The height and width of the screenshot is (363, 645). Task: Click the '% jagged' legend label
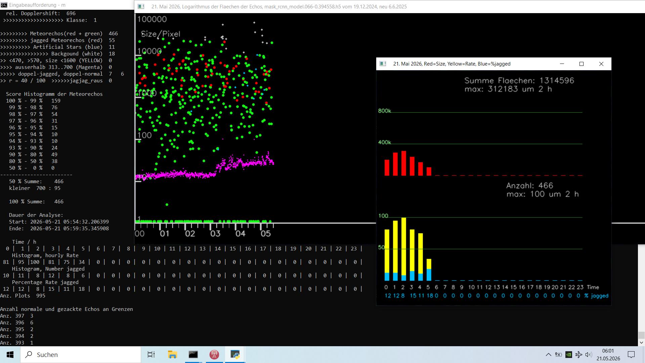point(596,296)
